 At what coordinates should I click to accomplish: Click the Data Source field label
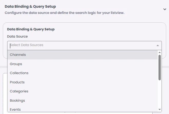coord(17,37)
